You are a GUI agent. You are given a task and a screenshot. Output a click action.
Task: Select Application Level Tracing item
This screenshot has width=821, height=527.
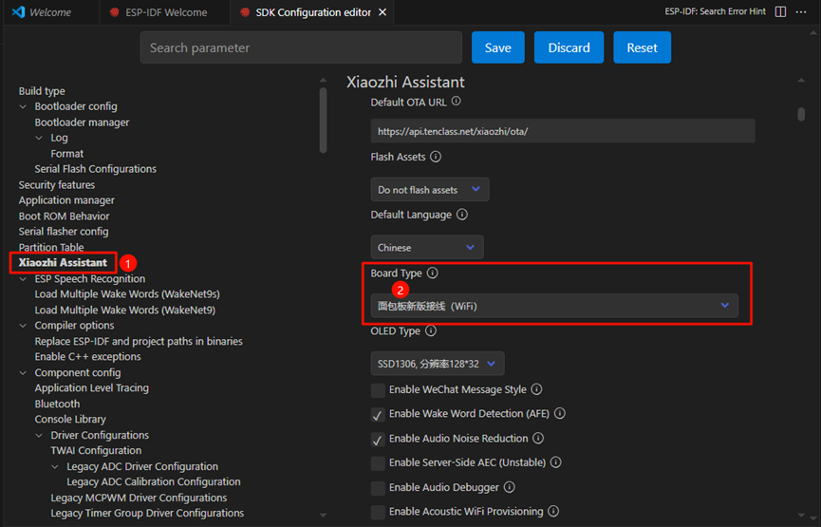(x=92, y=387)
